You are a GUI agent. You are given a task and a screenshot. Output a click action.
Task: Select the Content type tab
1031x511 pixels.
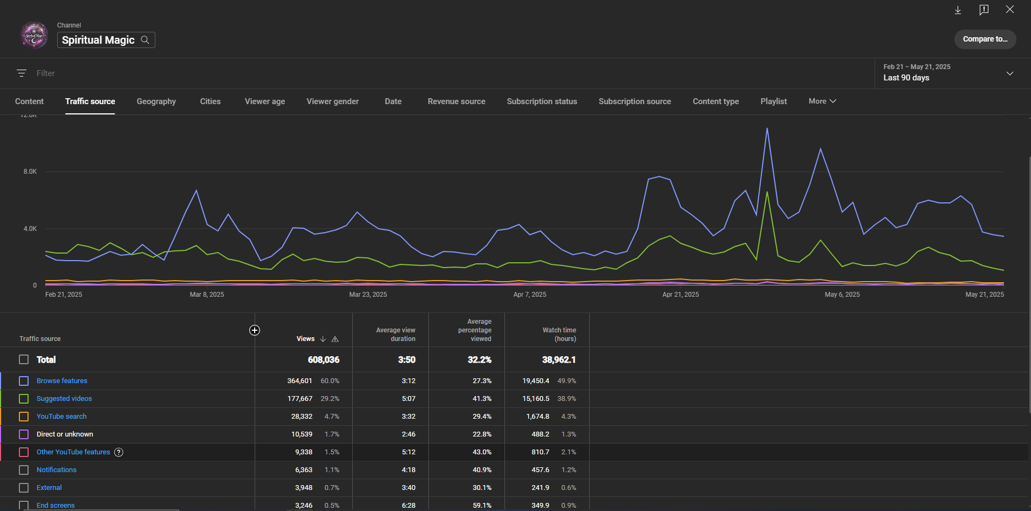click(716, 101)
